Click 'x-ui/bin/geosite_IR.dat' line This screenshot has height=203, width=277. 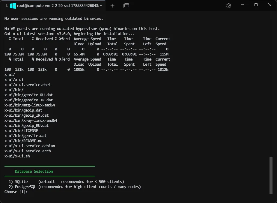(x=28, y=100)
